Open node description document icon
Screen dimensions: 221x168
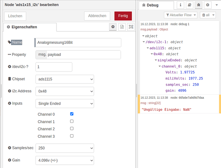122,27
